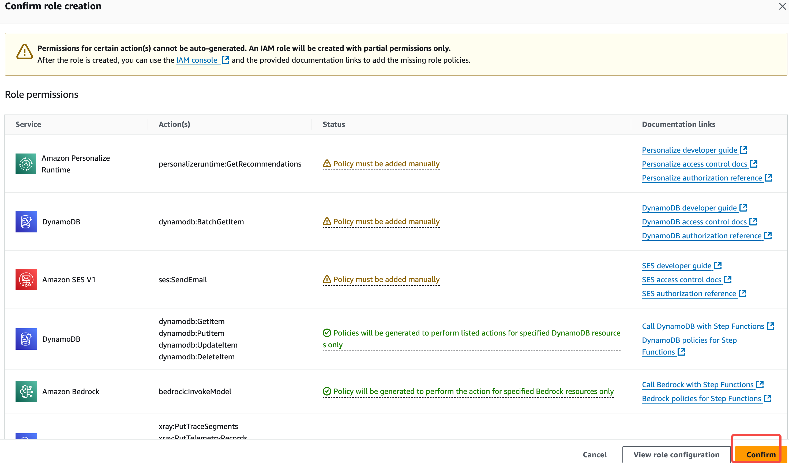789x467 pixels.
Task: Open Call Bedrock with Step Functions link
Action: tap(698, 385)
